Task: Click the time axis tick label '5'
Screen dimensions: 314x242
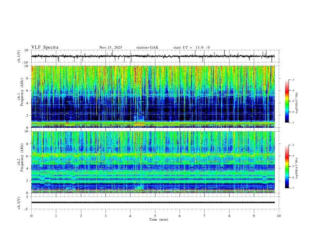Action: (x=155, y=216)
